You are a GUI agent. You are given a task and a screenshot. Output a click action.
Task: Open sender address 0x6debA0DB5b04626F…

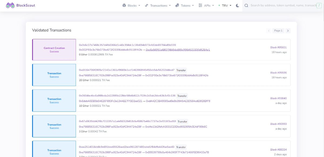click(110, 101)
